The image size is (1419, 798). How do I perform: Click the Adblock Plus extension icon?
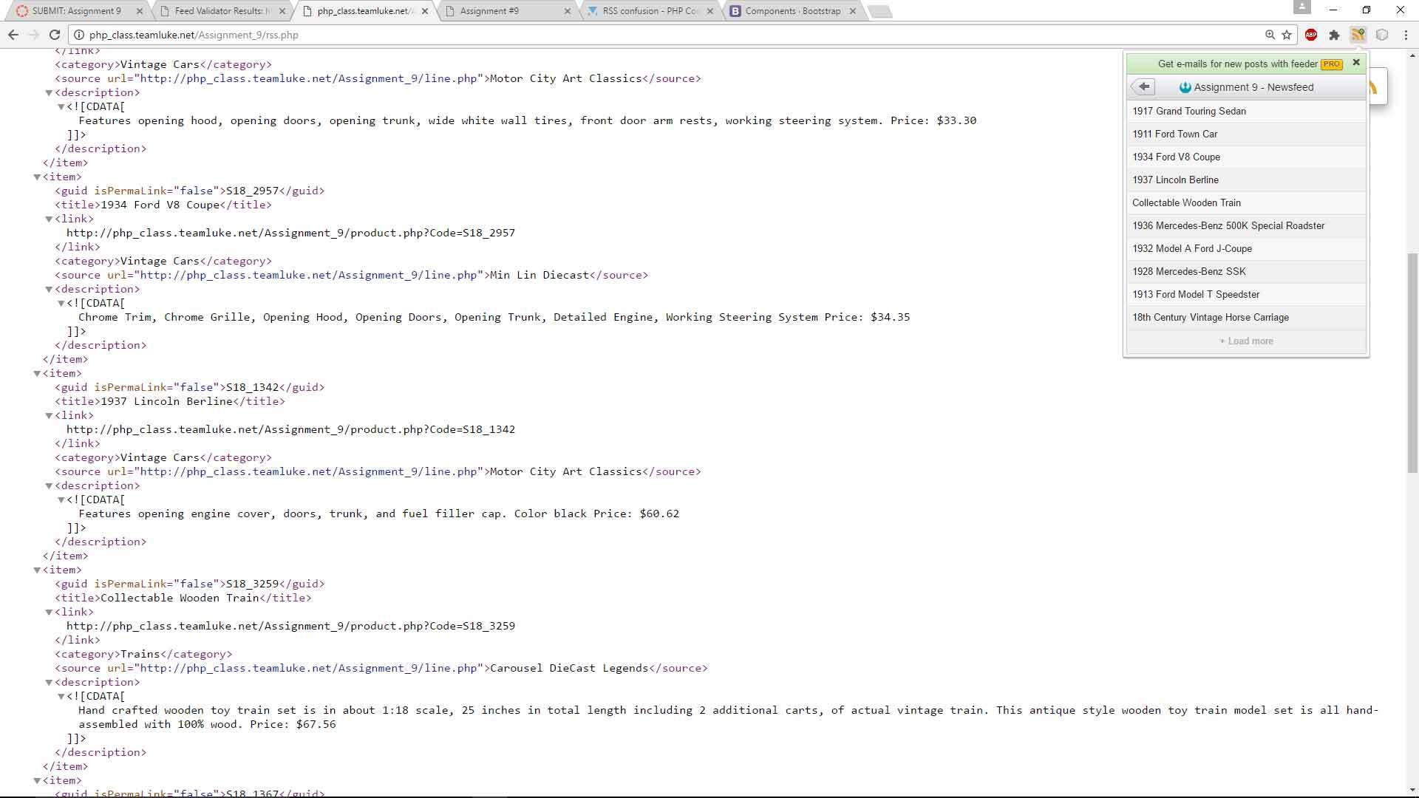[x=1311, y=35]
